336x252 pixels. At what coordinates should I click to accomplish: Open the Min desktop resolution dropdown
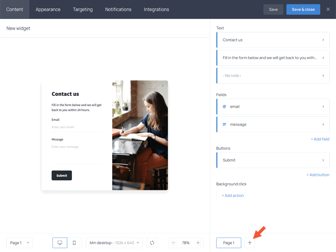point(114,243)
